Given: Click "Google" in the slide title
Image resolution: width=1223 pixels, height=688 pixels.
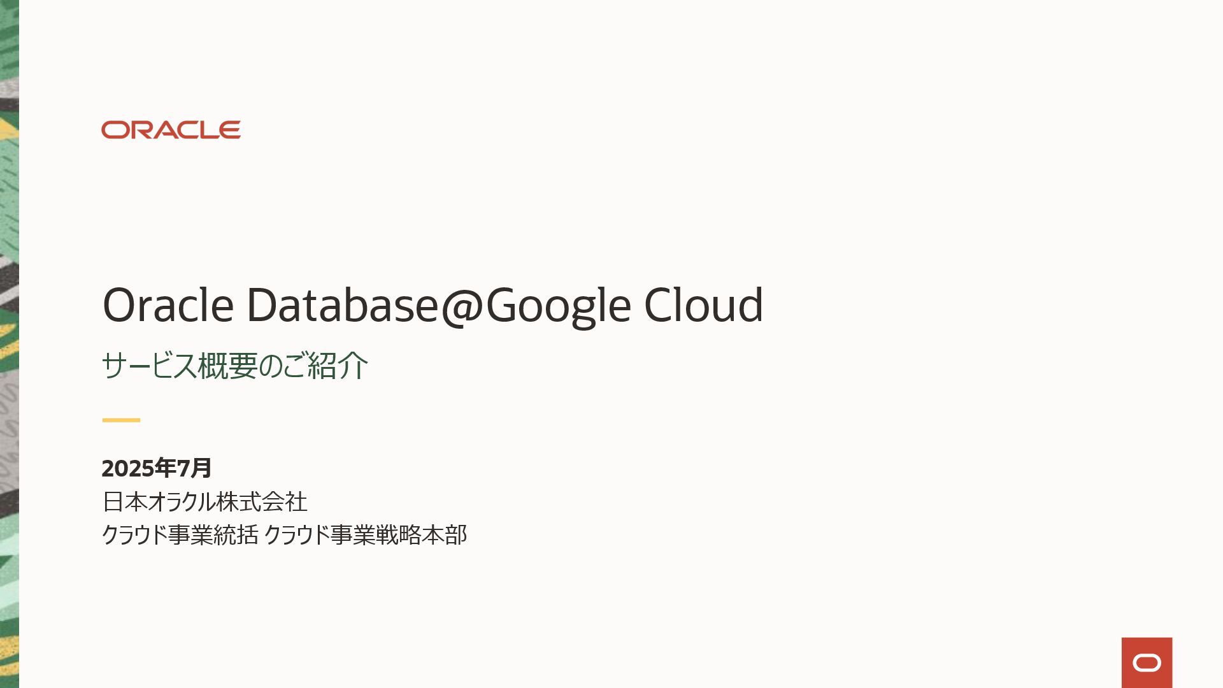Looking at the screenshot, I should [x=559, y=306].
